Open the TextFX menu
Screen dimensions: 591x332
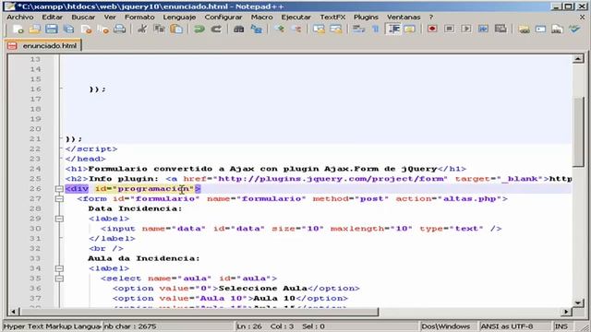click(x=332, y=17)
